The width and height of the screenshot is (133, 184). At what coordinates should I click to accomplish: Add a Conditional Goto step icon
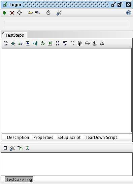tap(35, 43)
